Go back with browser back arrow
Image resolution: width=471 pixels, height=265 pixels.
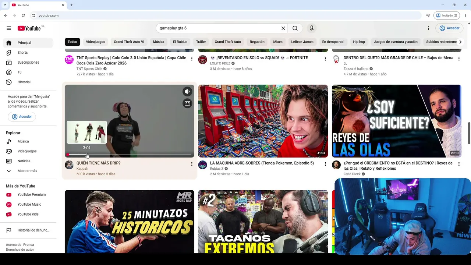tap(6, 15)
